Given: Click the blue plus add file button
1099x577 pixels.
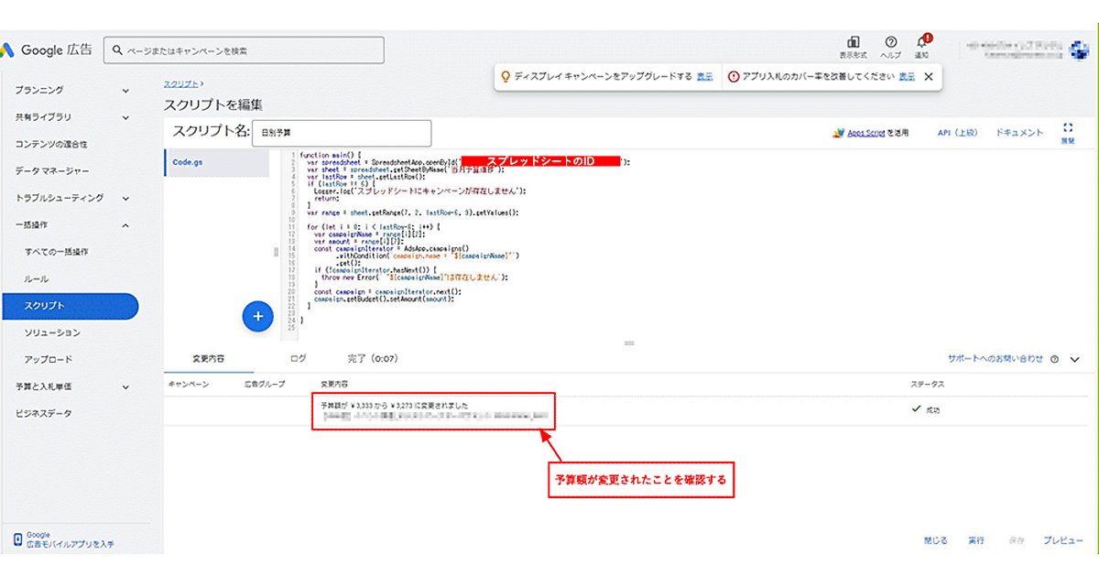Looking at the screenshot, I should click(x=257, y=316).
